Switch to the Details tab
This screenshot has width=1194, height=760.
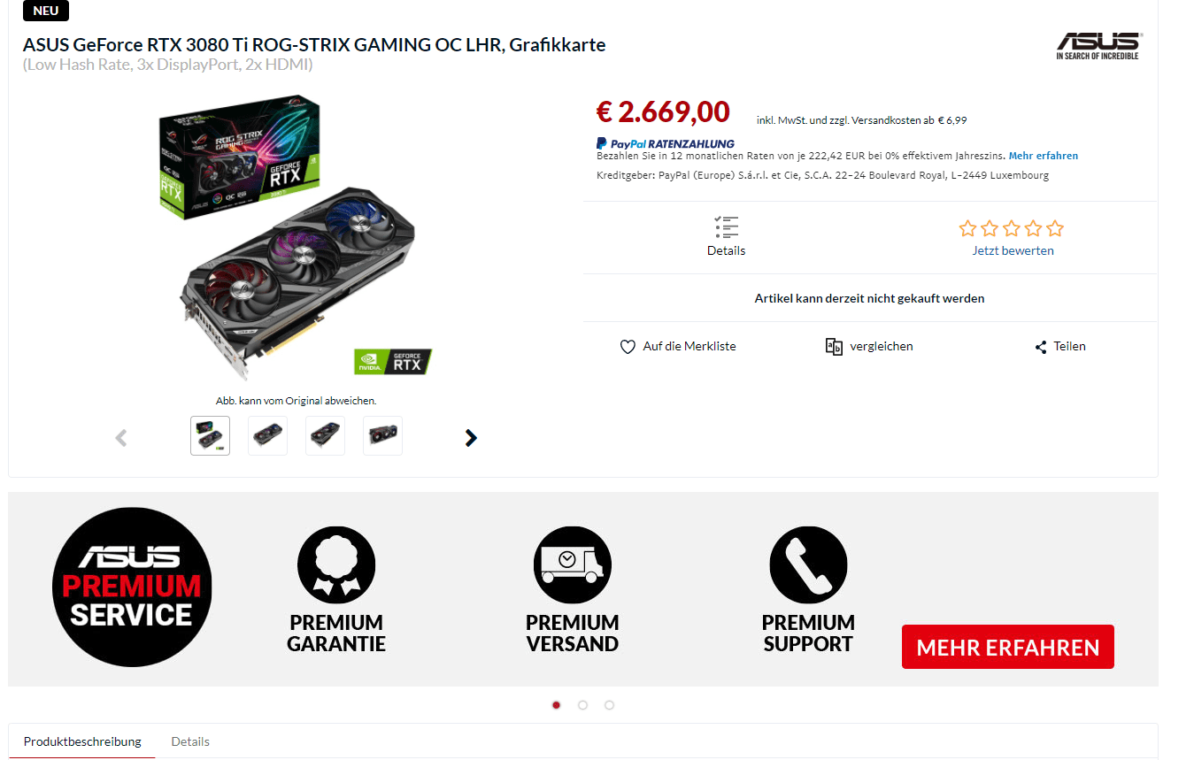pyautogui.click(x=190, y=741)
